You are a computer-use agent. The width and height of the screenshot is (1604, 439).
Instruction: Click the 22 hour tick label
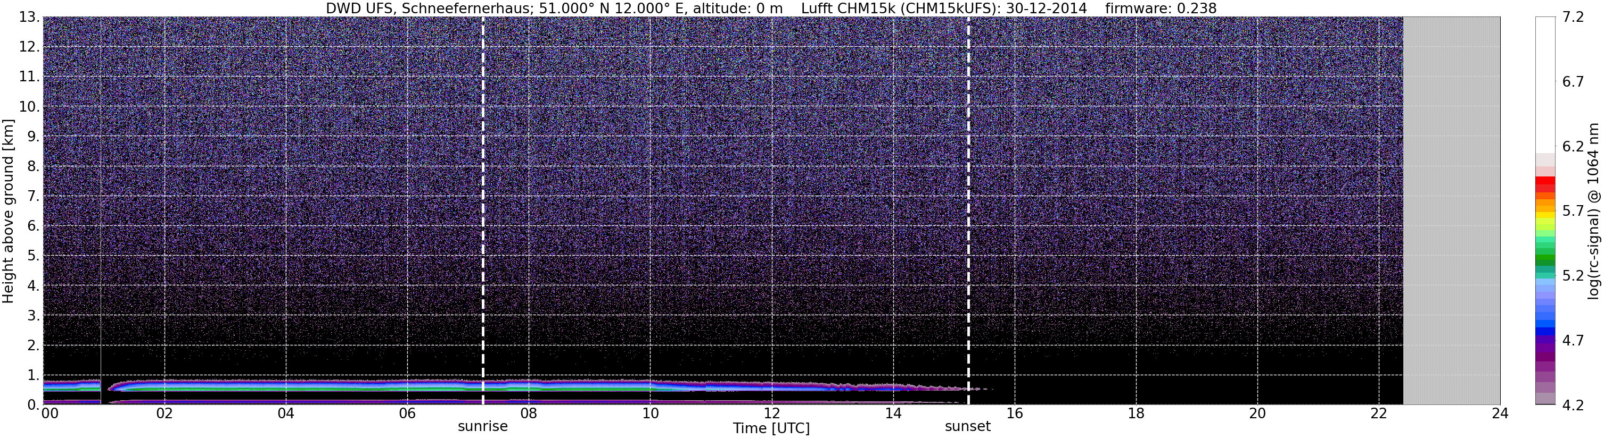tap(1379, 413)
